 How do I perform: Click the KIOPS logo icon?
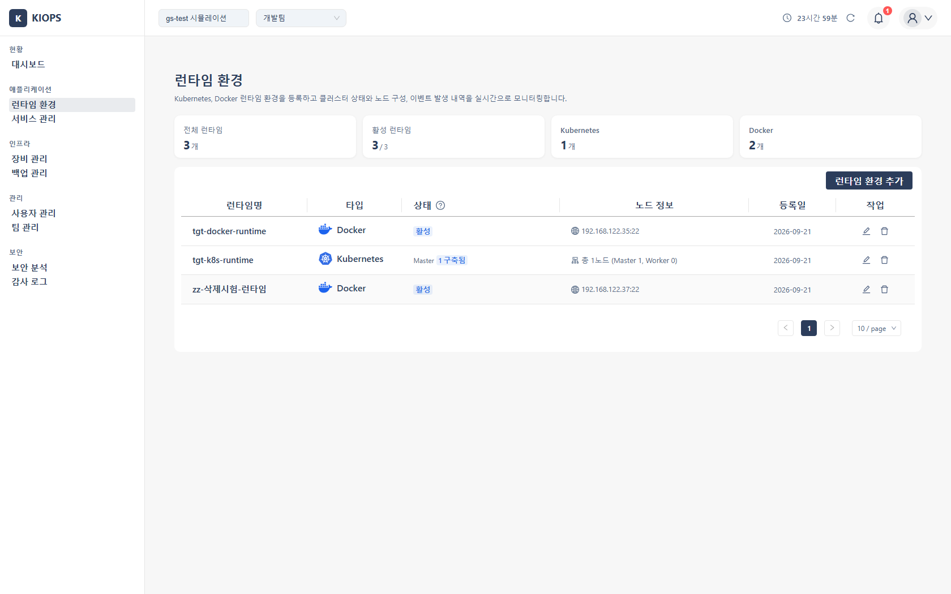tap(18, 18)
